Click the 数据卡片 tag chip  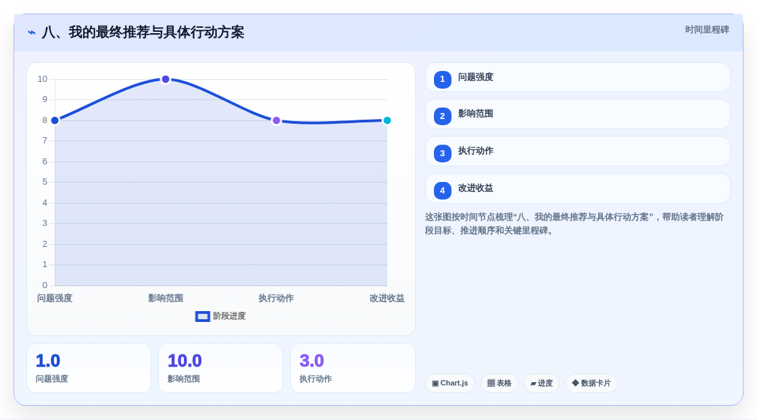(x=591, y=383)
